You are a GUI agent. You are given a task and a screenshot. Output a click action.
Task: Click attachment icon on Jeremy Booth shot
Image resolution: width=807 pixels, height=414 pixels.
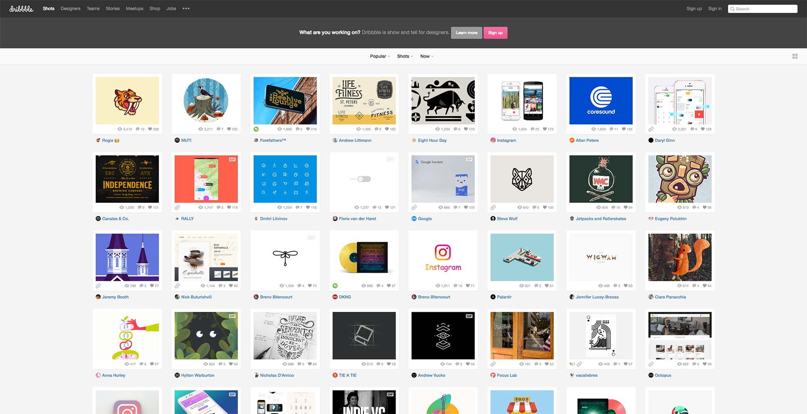click(98, 286)
